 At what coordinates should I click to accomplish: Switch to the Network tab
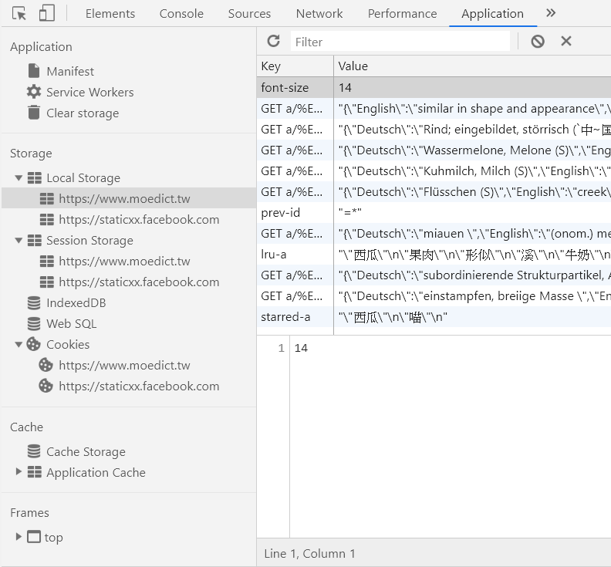[x=319, y=13]
